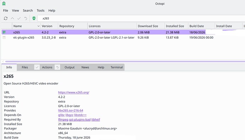This screenshot has width=245, height=140.
Task: Switch to the Help tab
Action: (x=101, y=67)
